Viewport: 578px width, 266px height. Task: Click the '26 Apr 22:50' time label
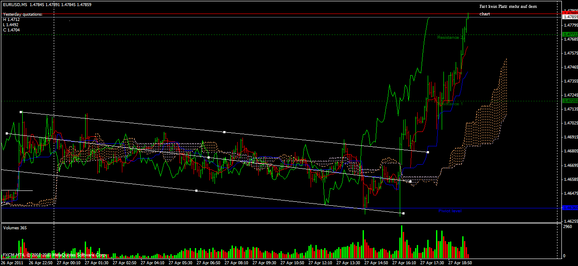41,263
